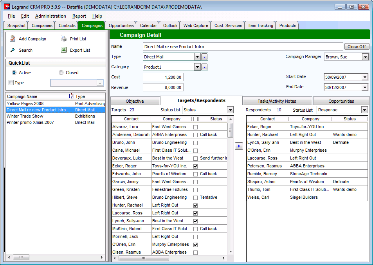The width and height of the screenshot is (373, 265).
Task: Switch to the Web Capture tab
Action: (196, 25)
